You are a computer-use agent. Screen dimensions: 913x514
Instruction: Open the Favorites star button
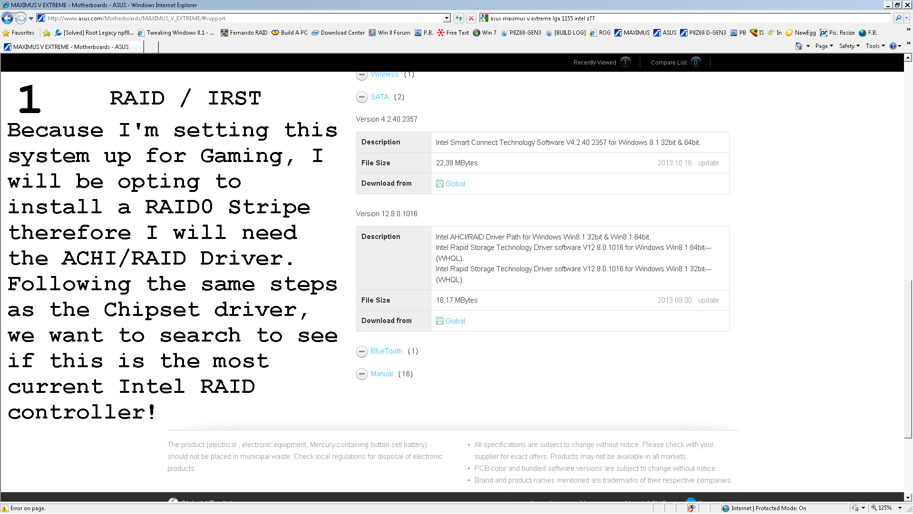point(19,33)
